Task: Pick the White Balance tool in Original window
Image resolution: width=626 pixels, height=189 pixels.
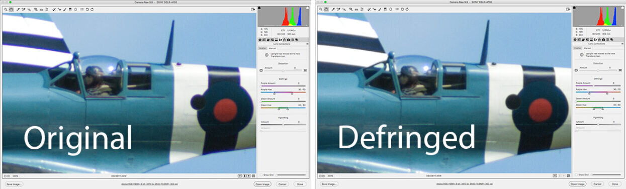Action: pyautogui.click(x=18, y=10)
